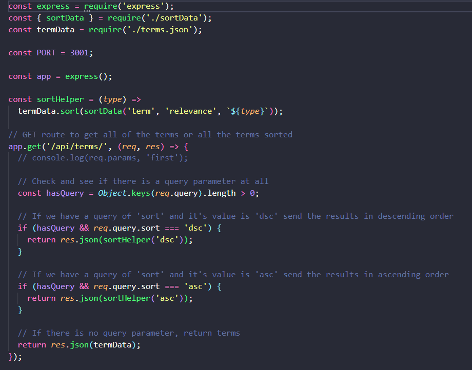The height and width of the screenshot is (370, 472).
Task: Click the ascending order comment
Action: (x=233, y=274)
